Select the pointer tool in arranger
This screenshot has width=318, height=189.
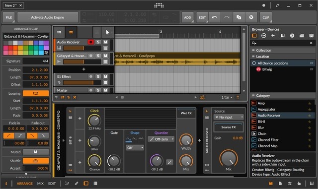[x=107, y=32]
